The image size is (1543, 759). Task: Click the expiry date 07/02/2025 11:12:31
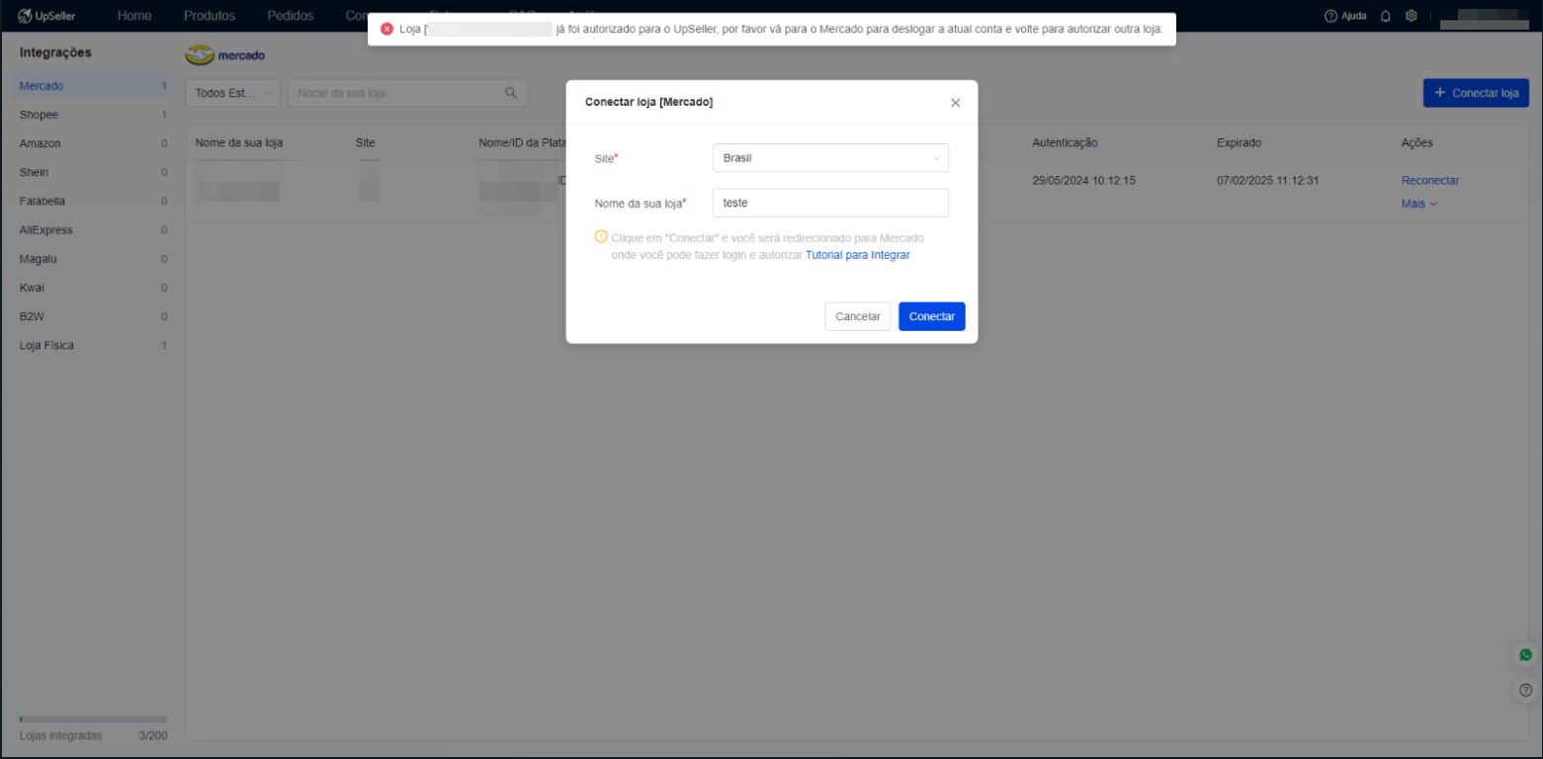point(1268,181)
